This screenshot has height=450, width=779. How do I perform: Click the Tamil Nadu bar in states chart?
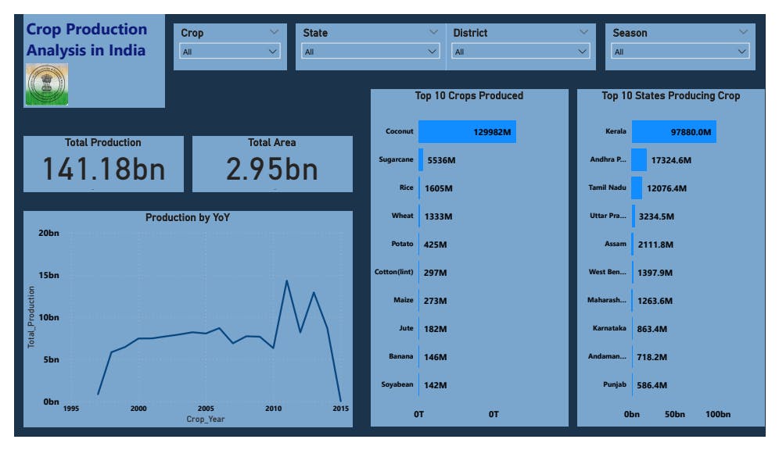pos(637,188)
